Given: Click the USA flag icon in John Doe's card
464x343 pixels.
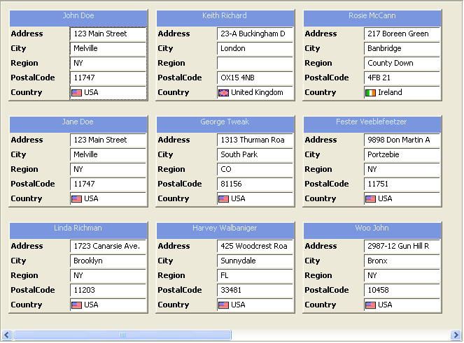Looking at the screenshot, I should (77, 93).
